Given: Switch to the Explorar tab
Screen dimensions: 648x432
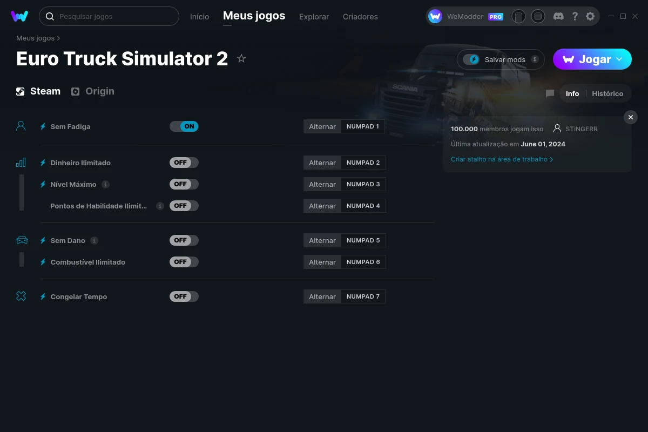Looking at the screenshot, I should pos(314,17).
